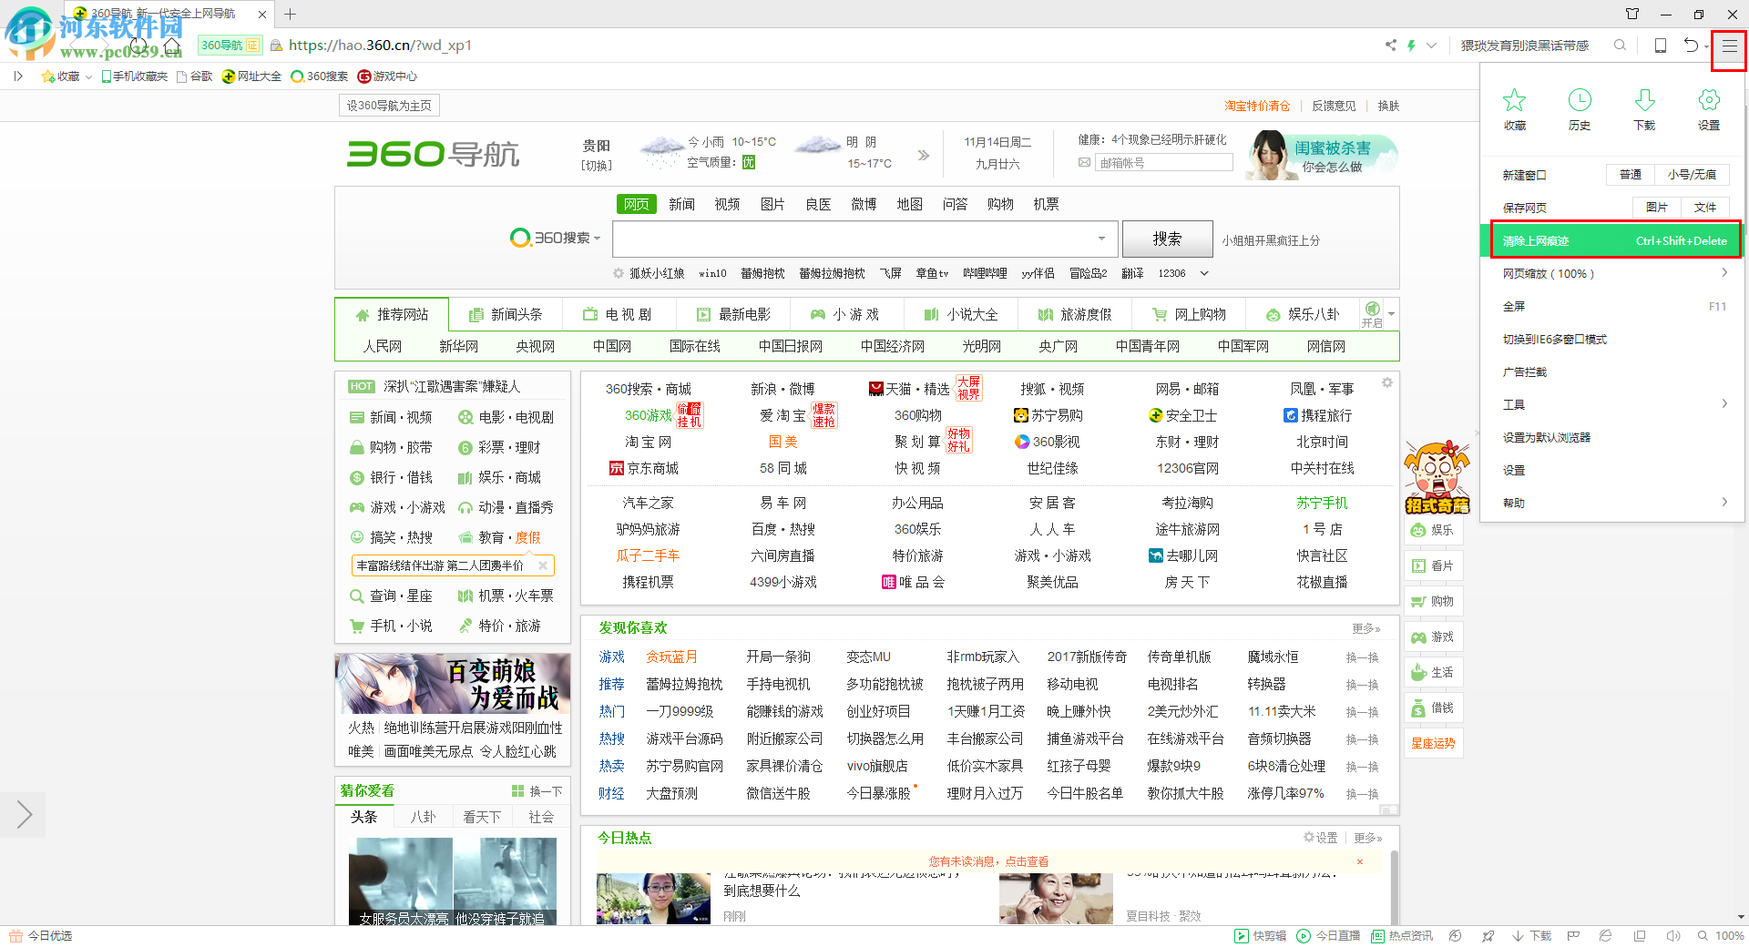The height and width of the screenshot is (947, 1749).
Task: Expand the 网页缩放 submenu
Action: tap(1723, 273)
